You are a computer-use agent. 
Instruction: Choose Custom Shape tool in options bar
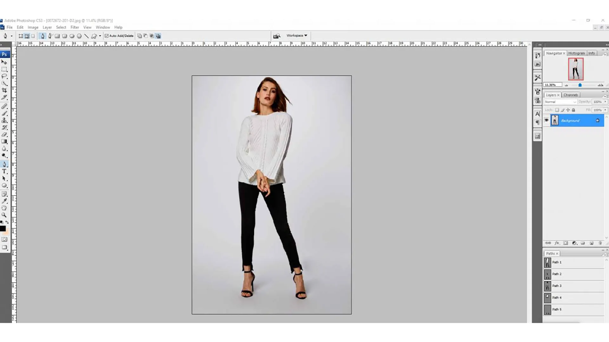(94, 36)
